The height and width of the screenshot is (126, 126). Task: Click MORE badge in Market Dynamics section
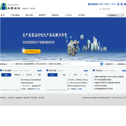124,71
